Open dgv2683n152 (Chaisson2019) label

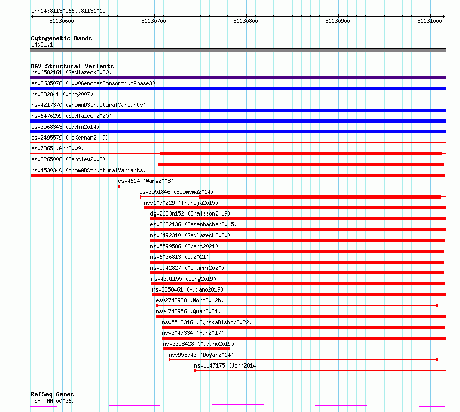pyautogui.click(x=190, y=213)
